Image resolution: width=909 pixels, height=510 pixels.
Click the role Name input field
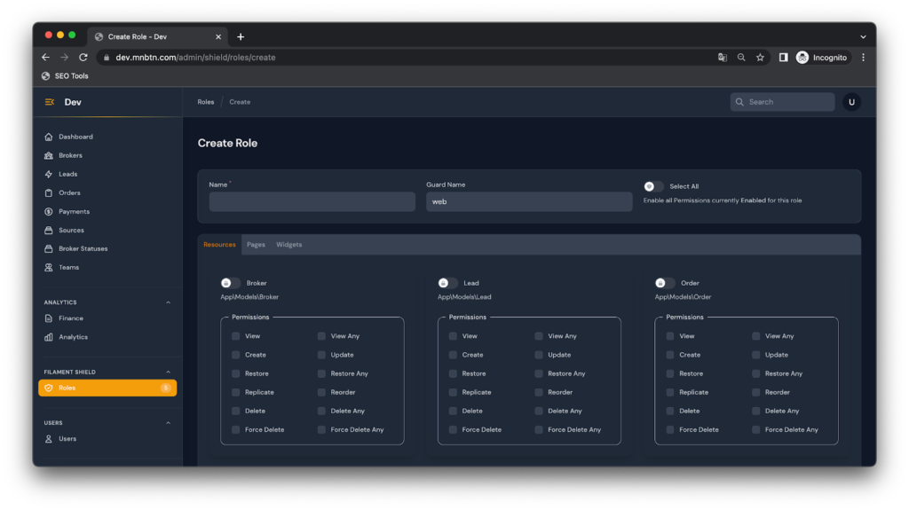click(x=312, y=202)
